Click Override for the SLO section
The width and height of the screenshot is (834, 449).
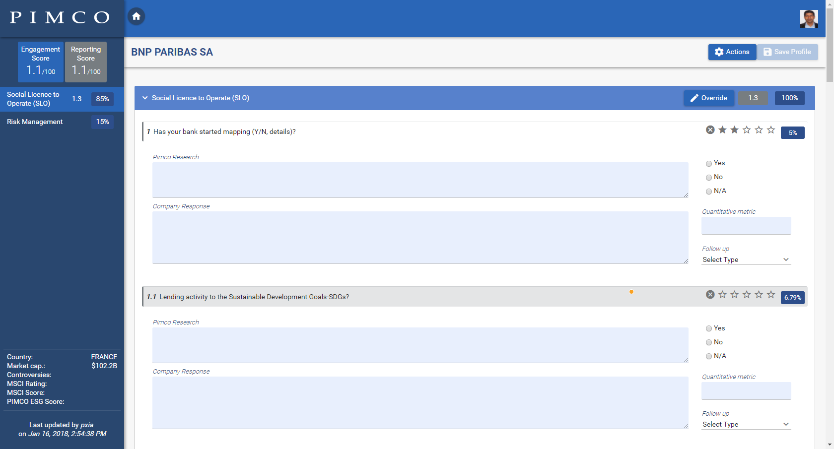pyautogui.click(x=709, y=98)
